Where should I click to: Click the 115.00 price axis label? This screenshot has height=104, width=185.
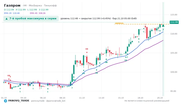click(174, 15)
